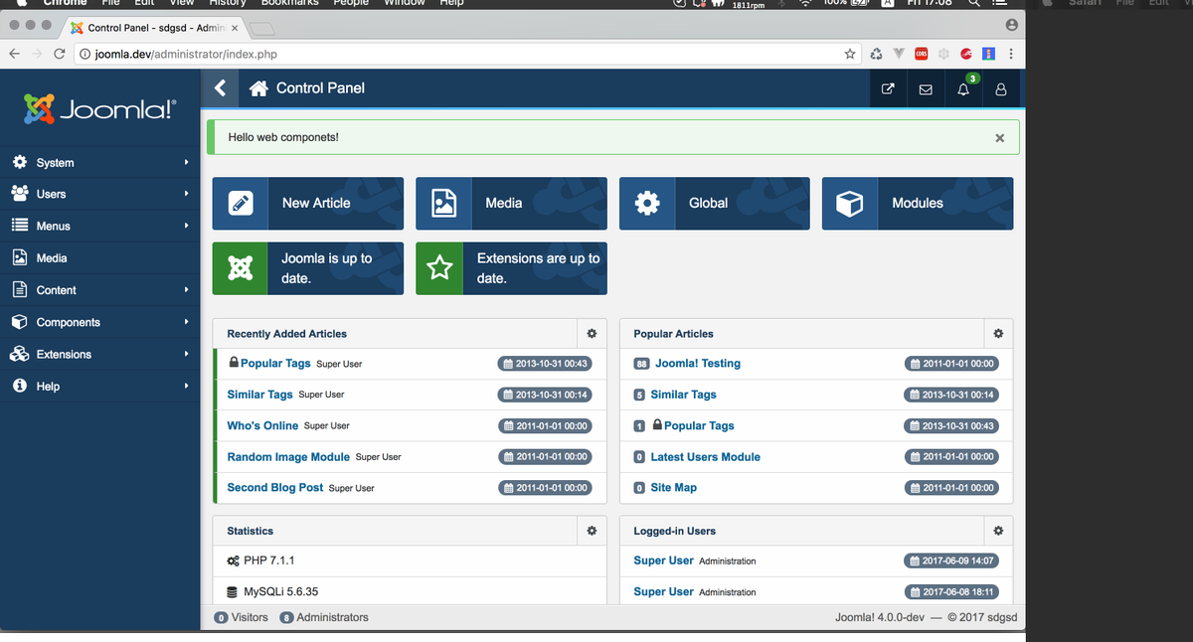Open the Site Map popular article

coord(673,488)
